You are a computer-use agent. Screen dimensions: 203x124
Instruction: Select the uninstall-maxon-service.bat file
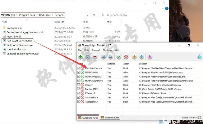[x=22, y=54]
